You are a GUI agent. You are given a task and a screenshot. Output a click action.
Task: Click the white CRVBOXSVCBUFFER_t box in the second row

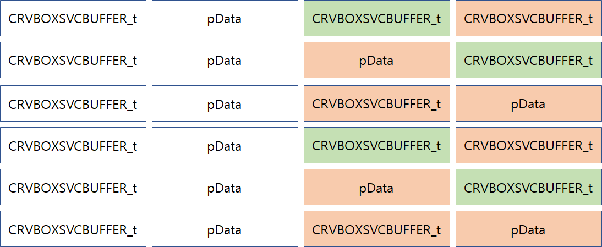(73, 60)
